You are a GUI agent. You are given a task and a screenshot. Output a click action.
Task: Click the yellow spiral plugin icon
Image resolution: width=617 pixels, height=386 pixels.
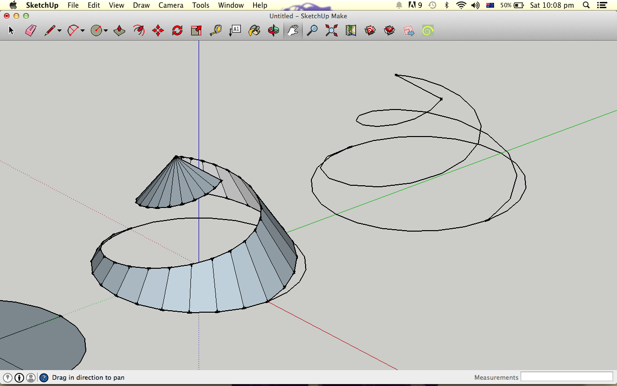[x=428, y=31]
